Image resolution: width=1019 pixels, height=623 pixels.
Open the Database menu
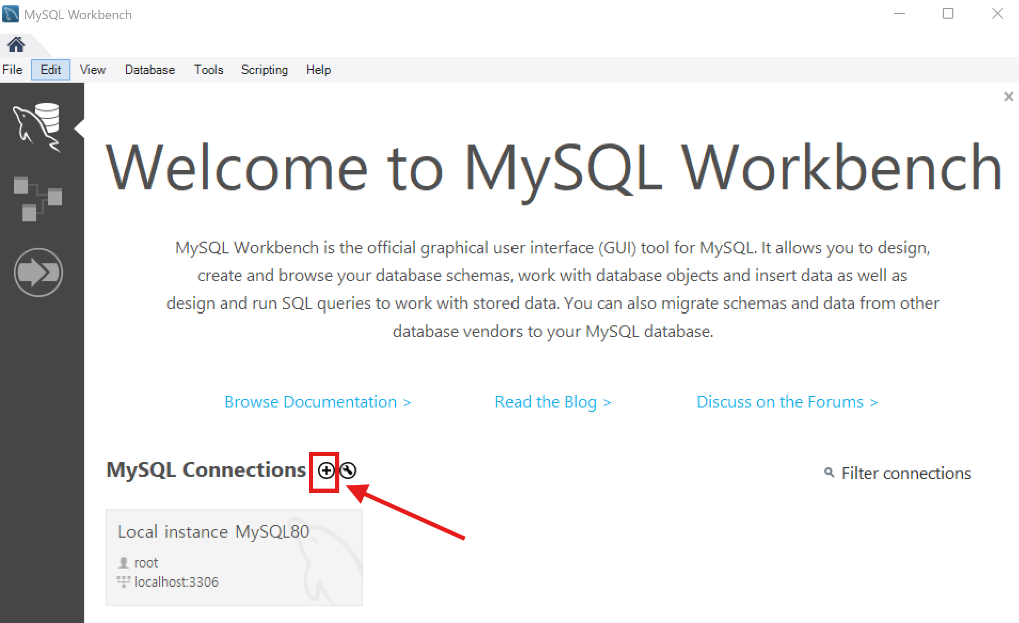point(150,70)
